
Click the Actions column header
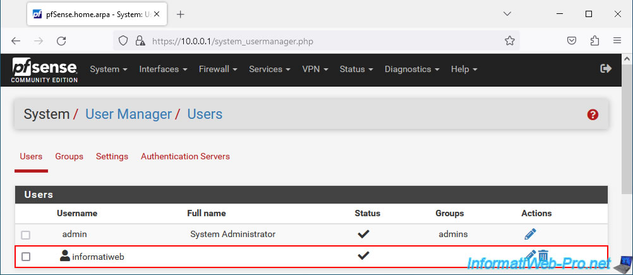tap(536, 213)
